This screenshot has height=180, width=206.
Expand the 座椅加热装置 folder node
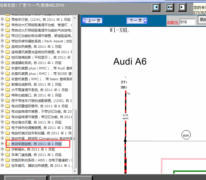pos(2,46)
